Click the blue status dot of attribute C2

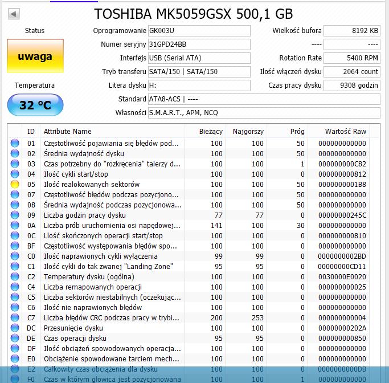(15, 276)
